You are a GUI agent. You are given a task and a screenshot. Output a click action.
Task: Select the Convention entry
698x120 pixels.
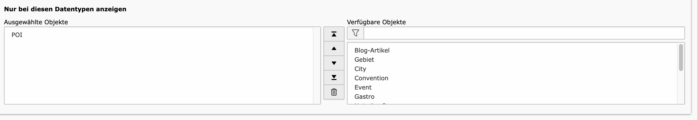click(x=512, y=78)
